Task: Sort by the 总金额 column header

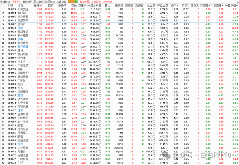Action: [151, 6]
